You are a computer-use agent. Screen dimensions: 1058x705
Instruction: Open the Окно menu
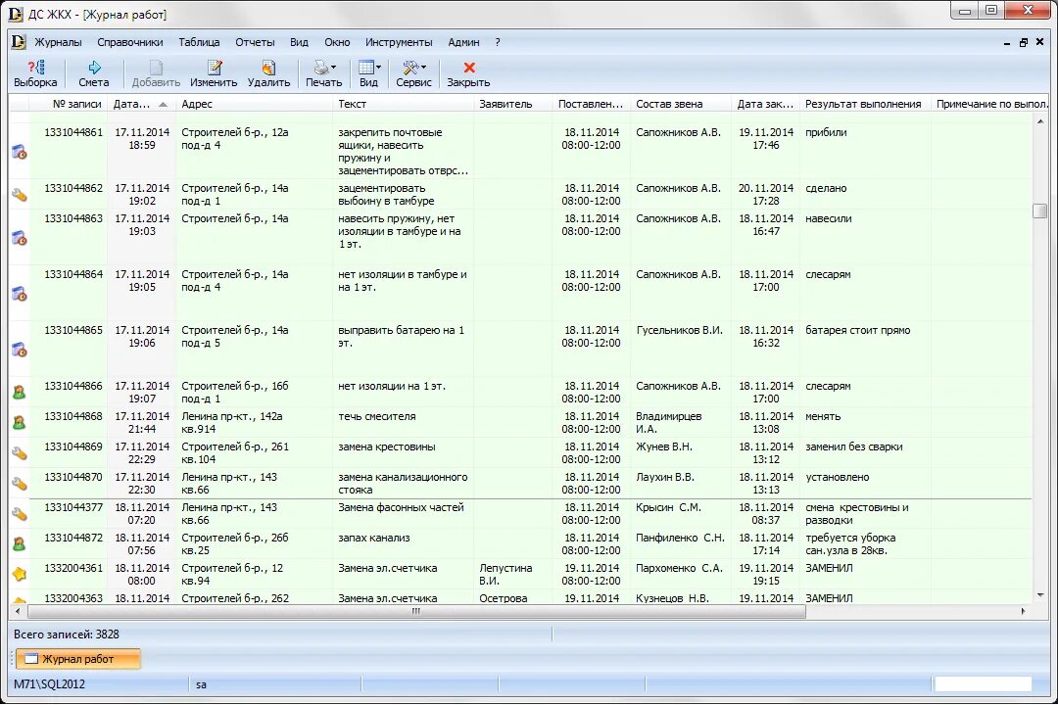(337, 42)
